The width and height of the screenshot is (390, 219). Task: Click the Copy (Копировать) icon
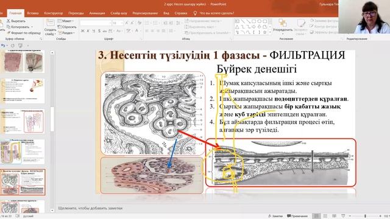coord(9,27)
